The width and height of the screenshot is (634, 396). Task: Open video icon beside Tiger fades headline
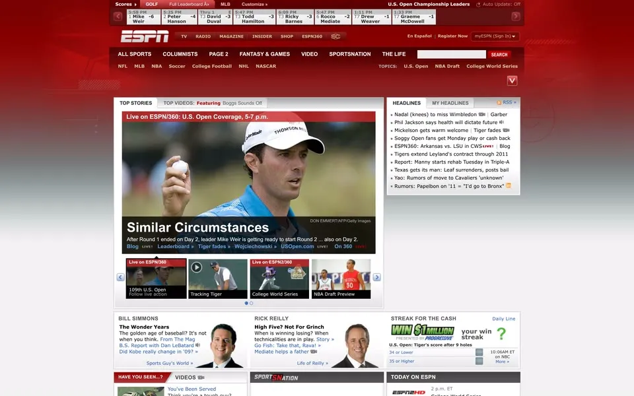(x=506, y=130)
